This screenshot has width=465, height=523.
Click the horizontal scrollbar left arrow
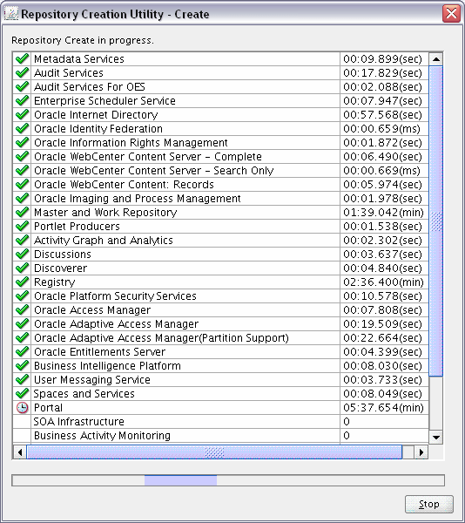click(20, 452)
